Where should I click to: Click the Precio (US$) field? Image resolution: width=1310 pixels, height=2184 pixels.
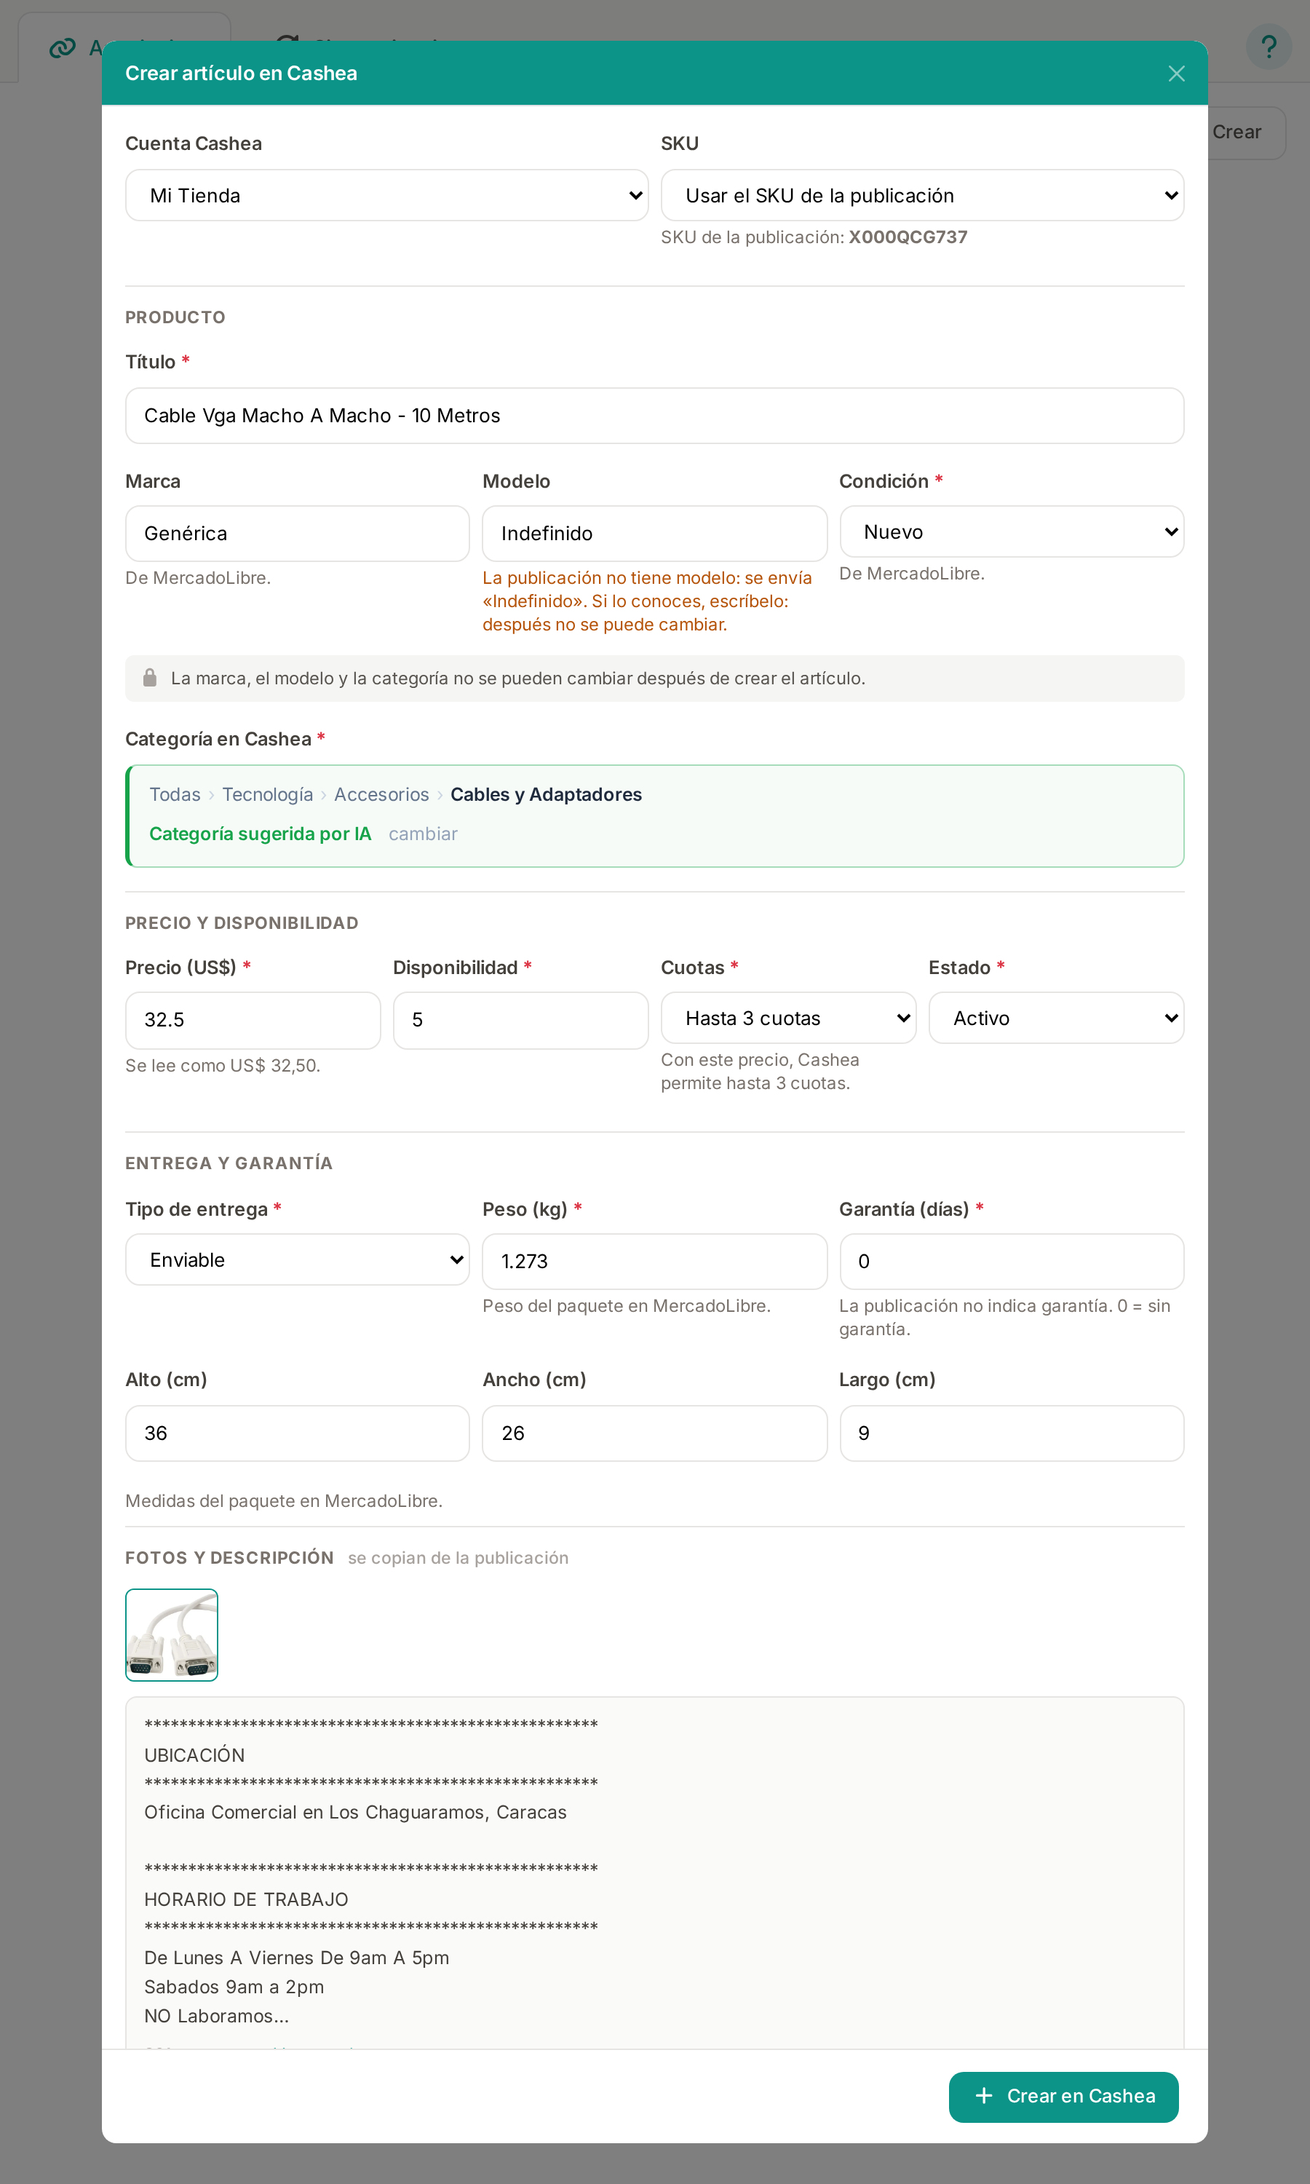point(253,1021)
